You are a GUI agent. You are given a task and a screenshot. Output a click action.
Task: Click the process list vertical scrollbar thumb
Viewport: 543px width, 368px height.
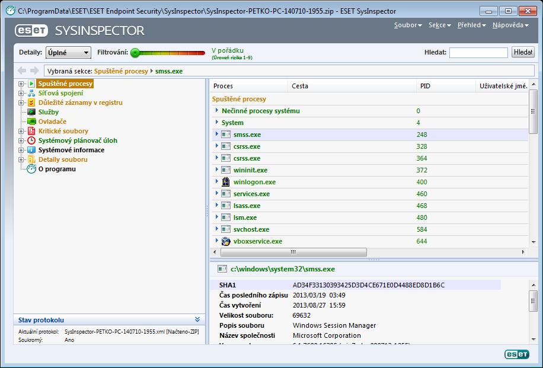click(534, 112)
